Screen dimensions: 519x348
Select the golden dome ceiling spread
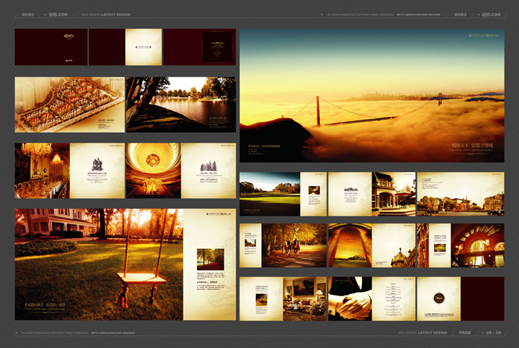click(x=181, y=171)
